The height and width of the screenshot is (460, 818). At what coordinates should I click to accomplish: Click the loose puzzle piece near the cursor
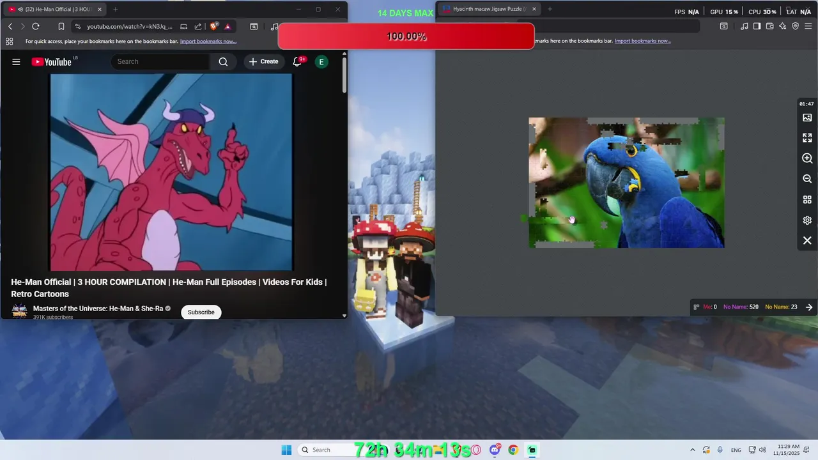604,225
